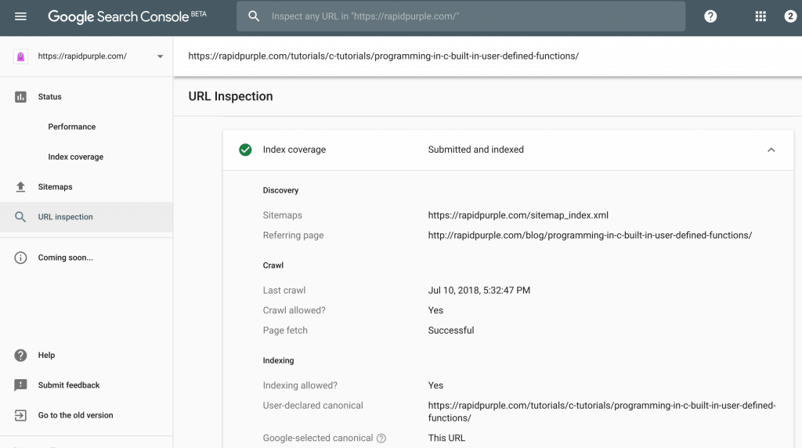Viewport: 802px width, 448px height.
Task: Click the Referring page URL value
Action: pyautogui.click(x=590, y=235)
